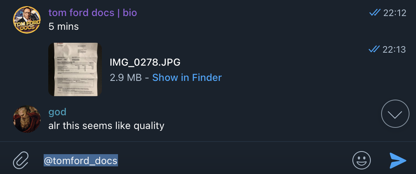Click the 22:12 message timestamp
The height and width of the screenshot is (174, 416).
tap(395, 13)
